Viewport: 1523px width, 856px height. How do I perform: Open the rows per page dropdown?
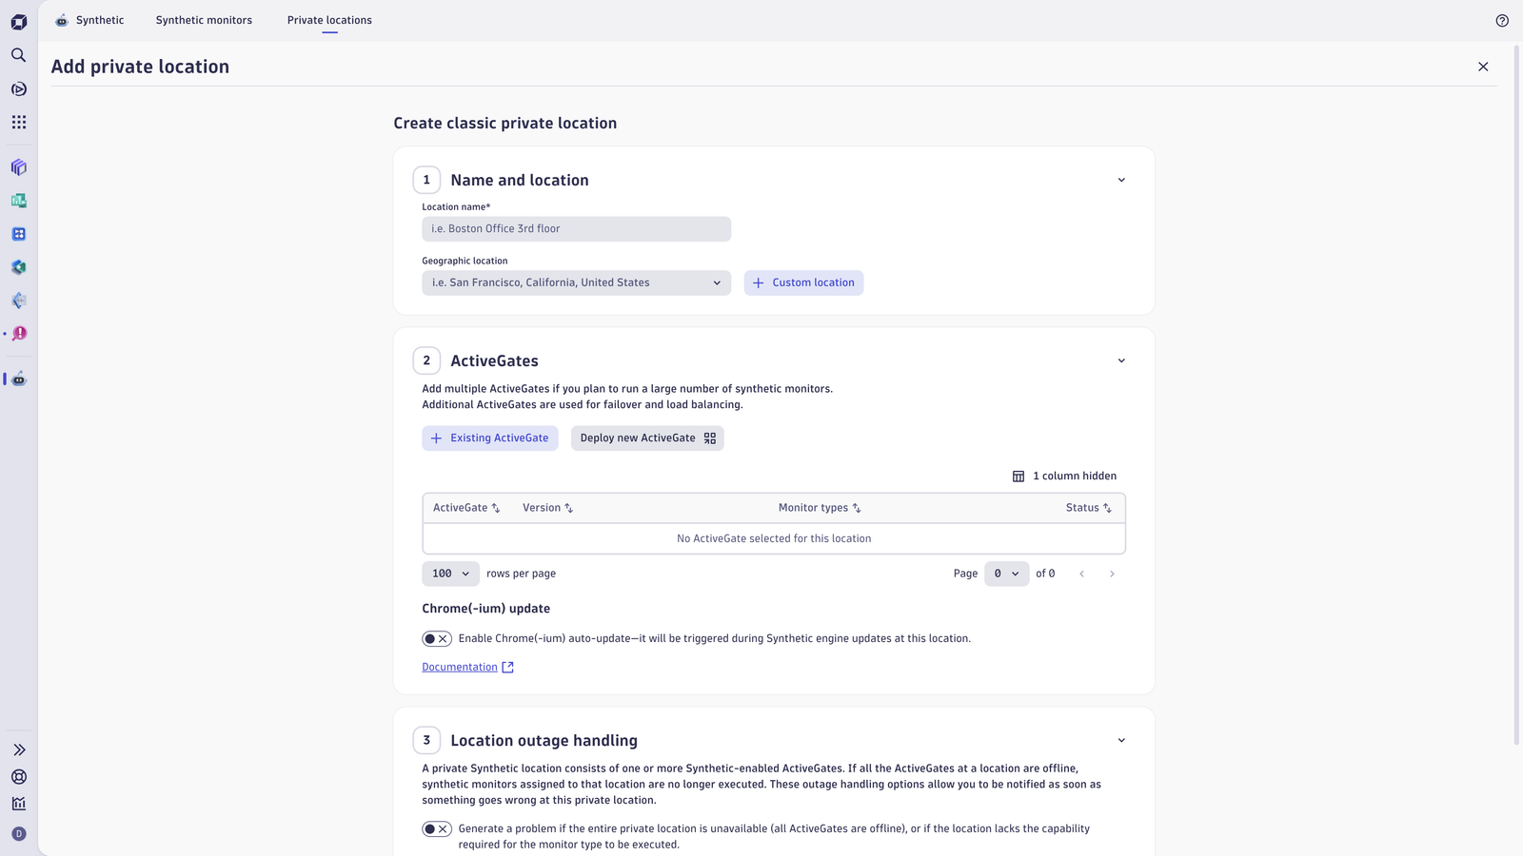450,574
